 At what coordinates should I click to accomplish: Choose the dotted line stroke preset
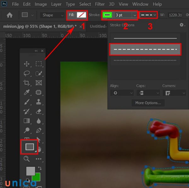click(145, 60)
